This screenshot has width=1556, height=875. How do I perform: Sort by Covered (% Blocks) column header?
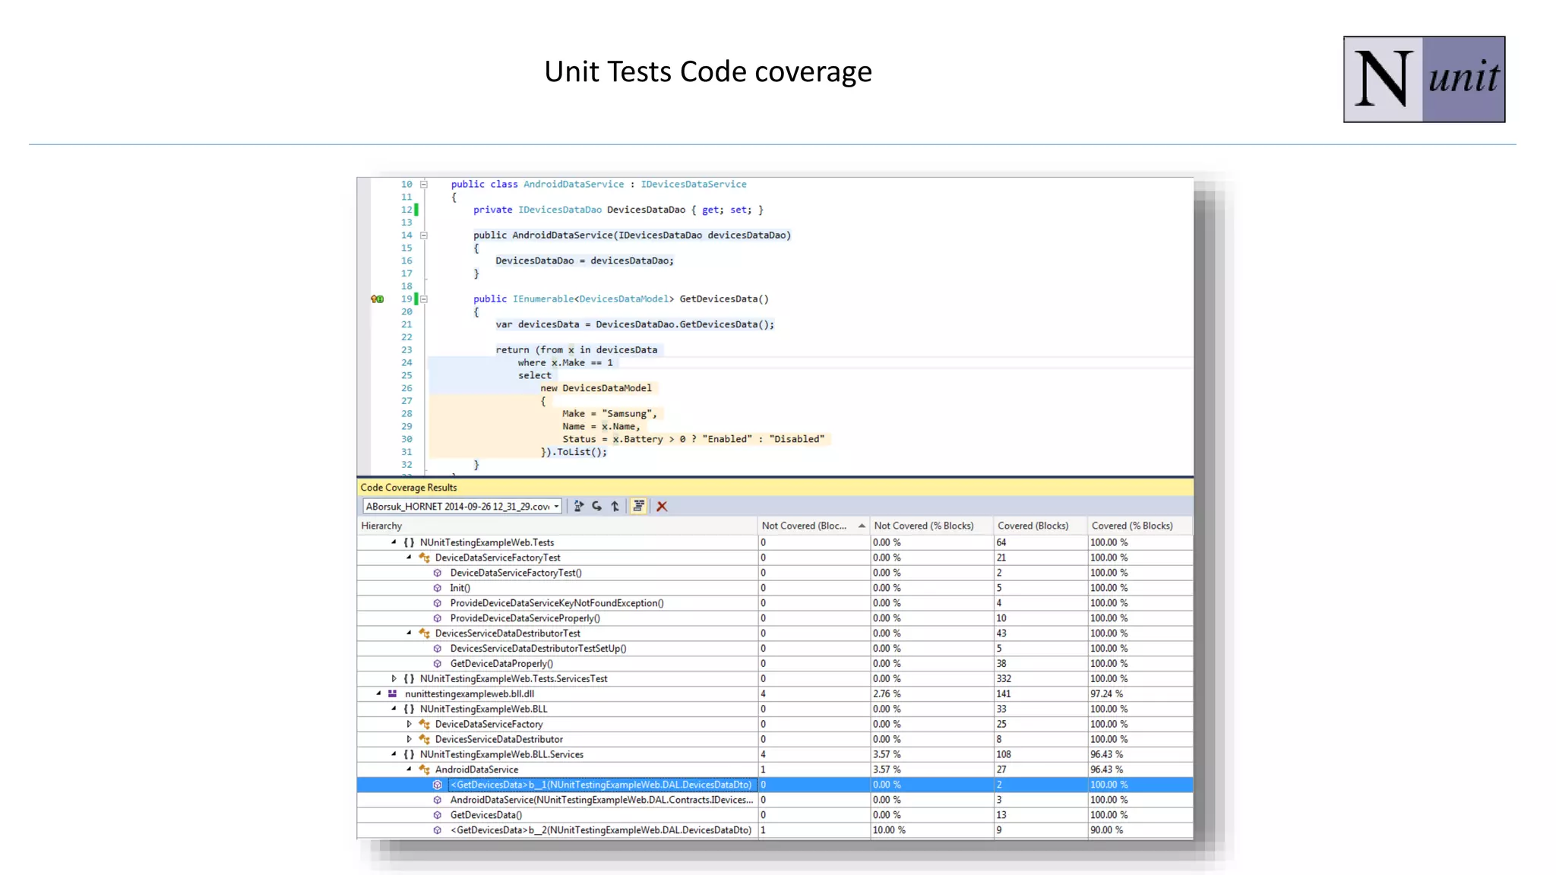pyautogui.click(x=1140, y=526)
